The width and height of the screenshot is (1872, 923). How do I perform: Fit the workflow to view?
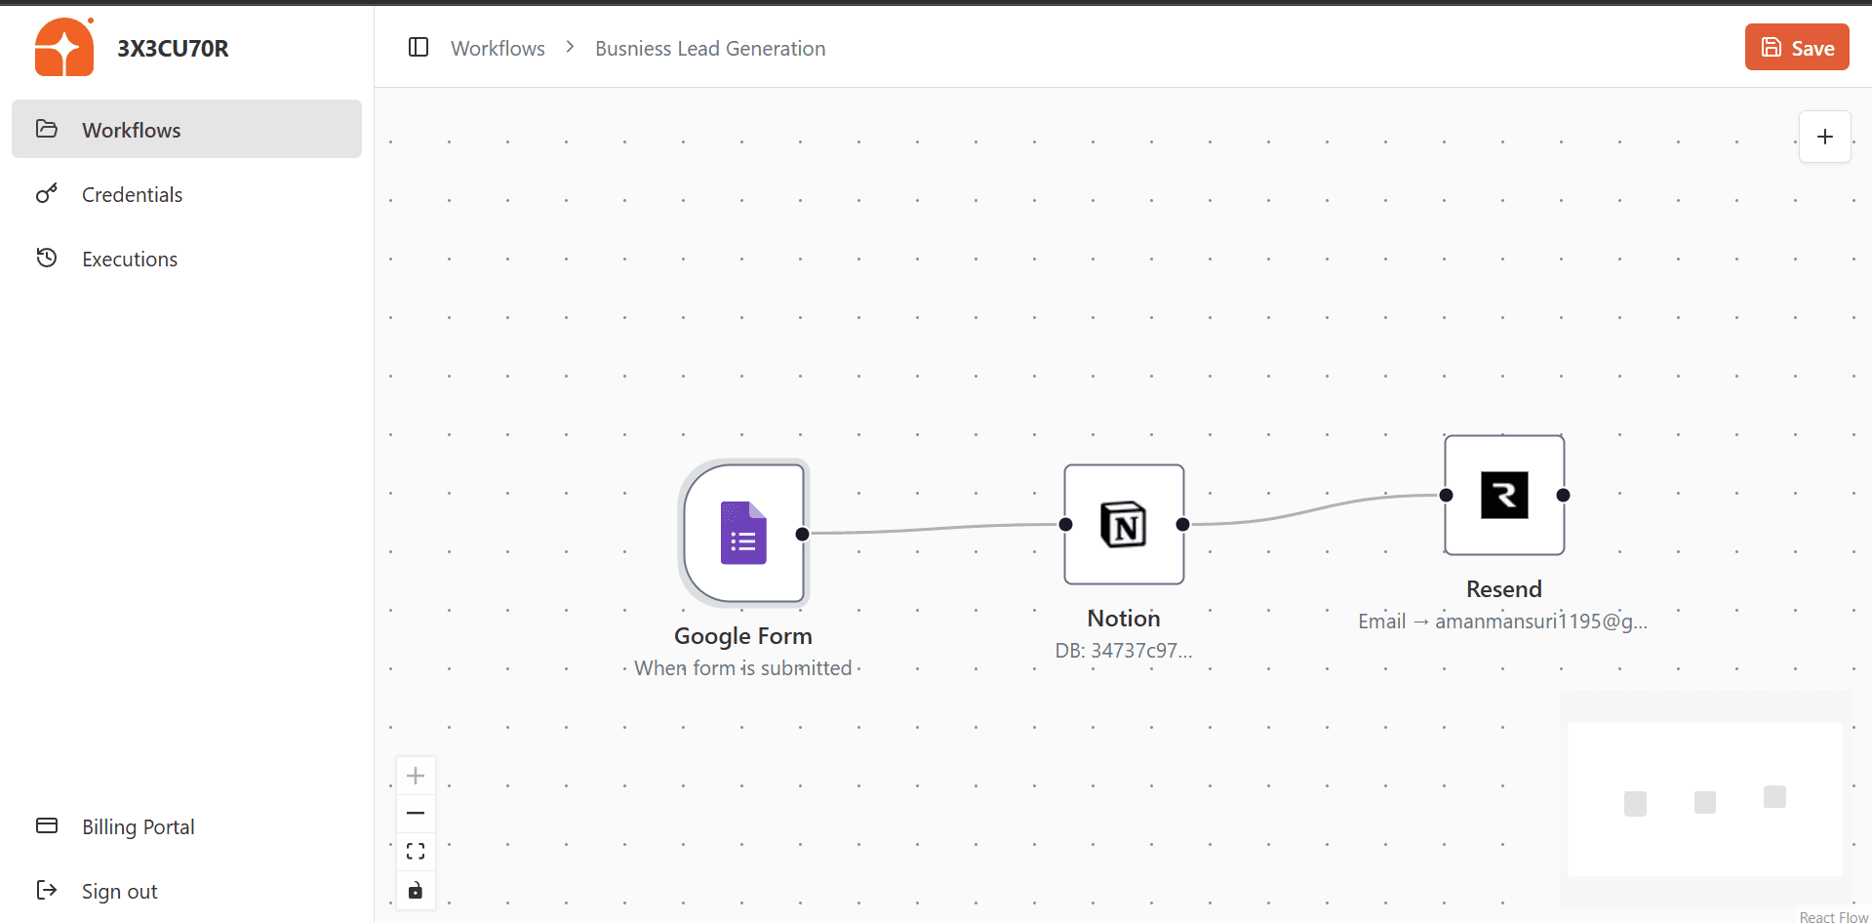pyautogui.click(x=416, y=851)
